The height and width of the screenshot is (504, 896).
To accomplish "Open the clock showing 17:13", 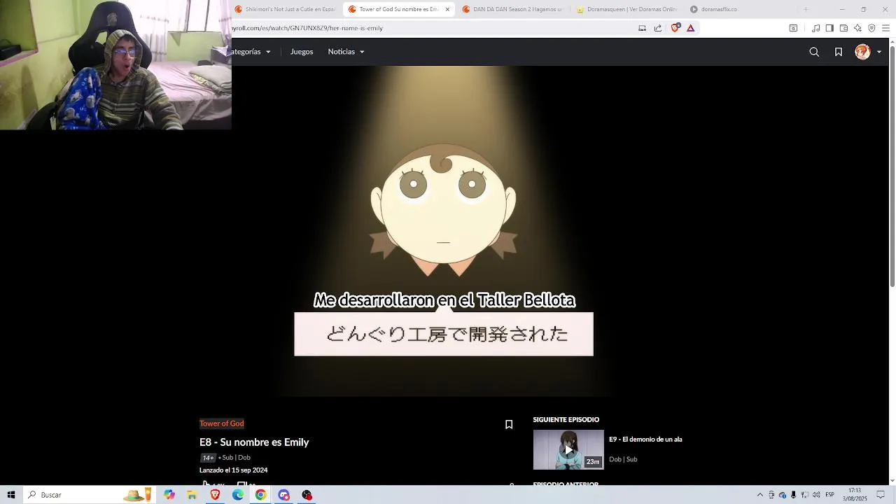I will 855,495.
